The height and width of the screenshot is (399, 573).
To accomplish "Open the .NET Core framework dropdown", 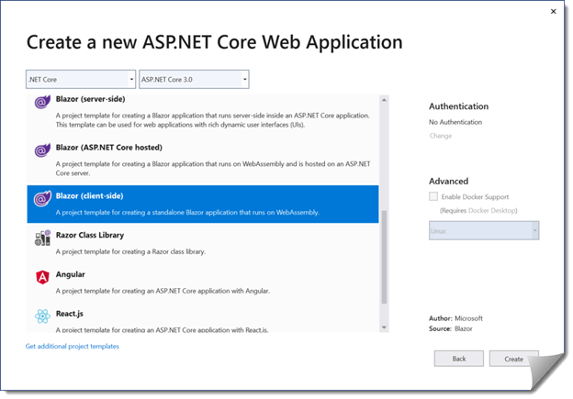I will coord(81,79).
